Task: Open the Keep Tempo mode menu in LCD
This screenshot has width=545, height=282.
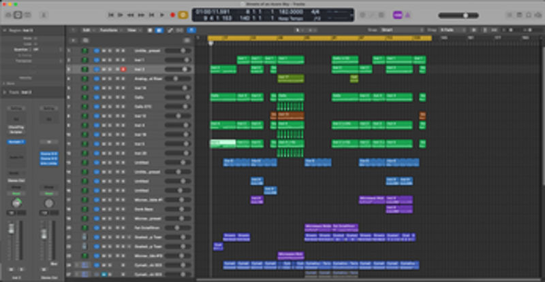Action: 291,19
